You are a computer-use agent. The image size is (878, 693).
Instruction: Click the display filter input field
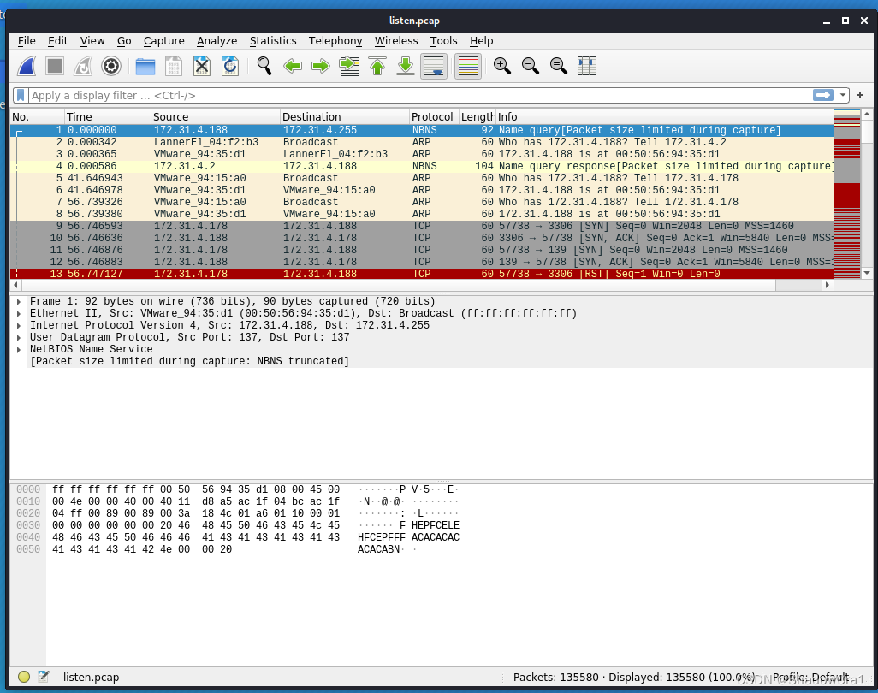[x=420, y=95]
